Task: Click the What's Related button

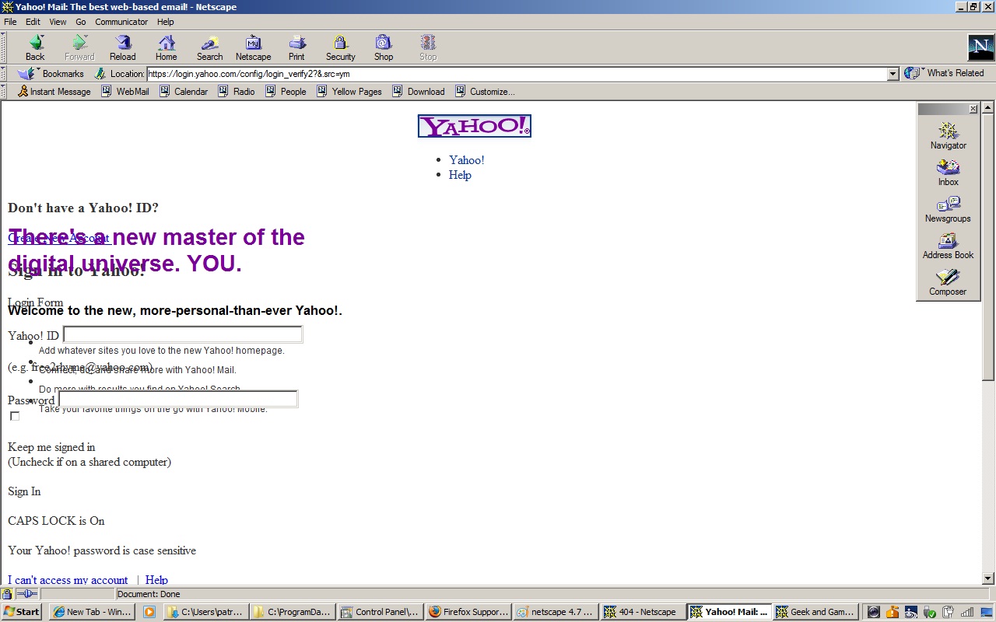Action: click(944, 73)
